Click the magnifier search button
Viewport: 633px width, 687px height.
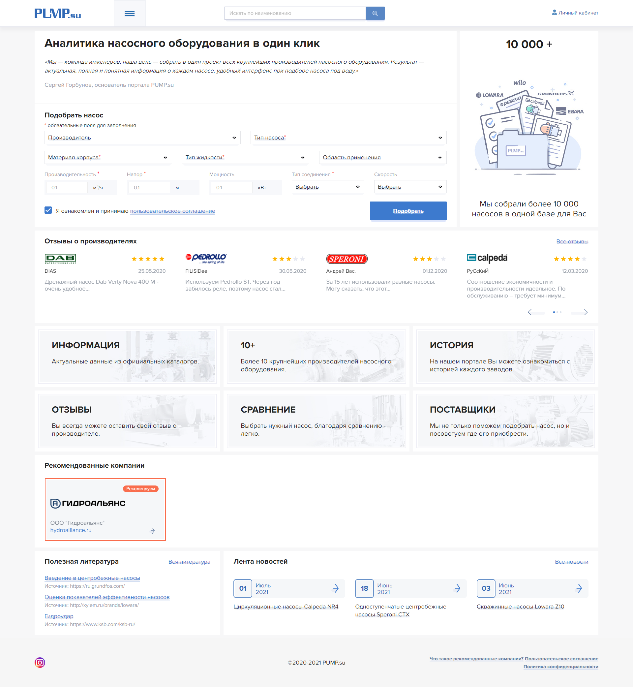tap(375, 14)
